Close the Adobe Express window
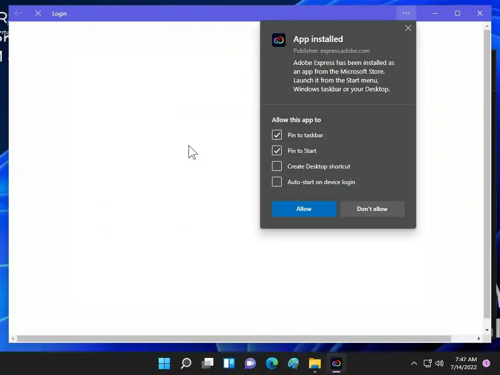This screenshot has height=375, width=500. point(479,13)
